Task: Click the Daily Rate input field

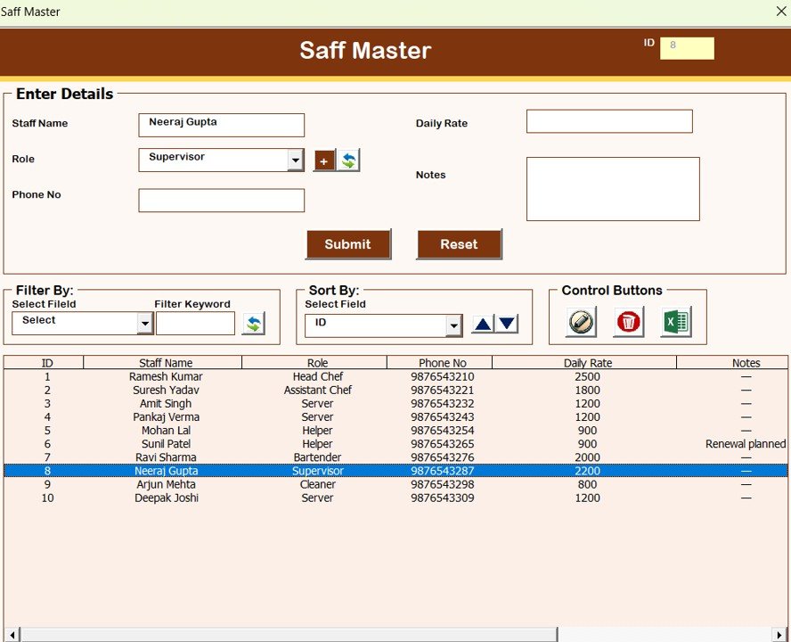Action: 608,120
